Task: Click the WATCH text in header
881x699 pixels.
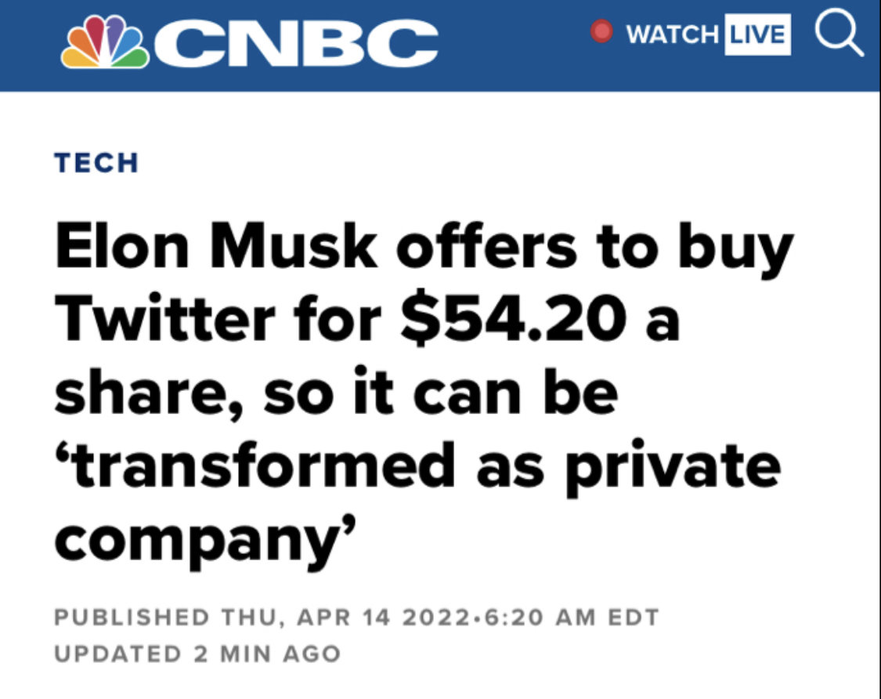Action: [672, 34]
